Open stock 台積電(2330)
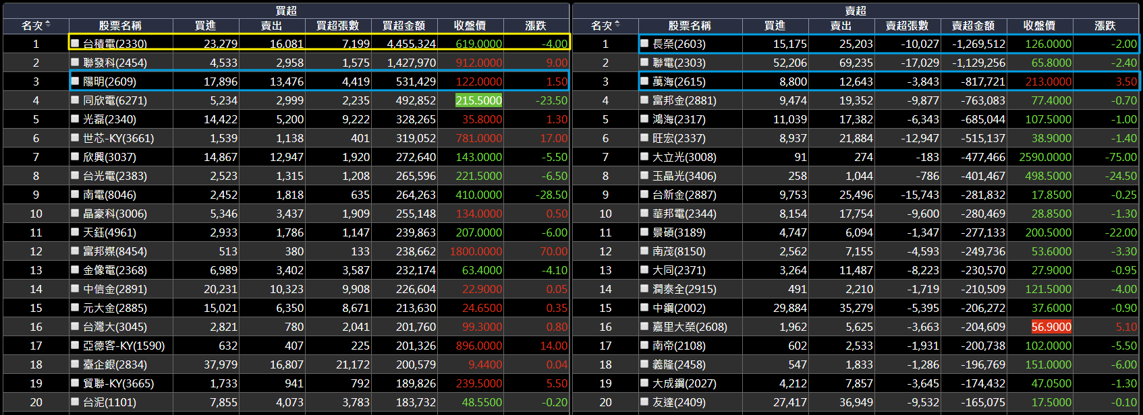 (115, 44)
